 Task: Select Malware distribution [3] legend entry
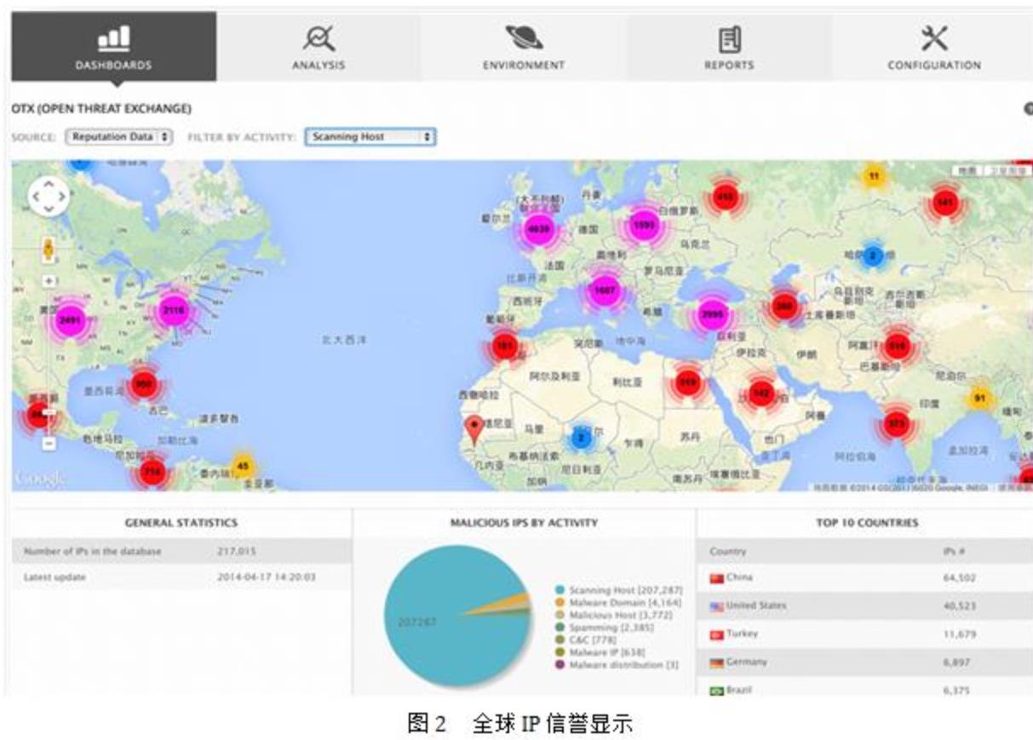coord(617,664)
